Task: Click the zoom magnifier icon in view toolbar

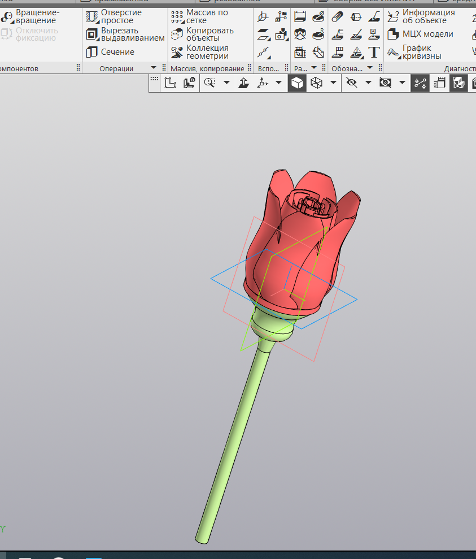Action: [x=209, y=83]
